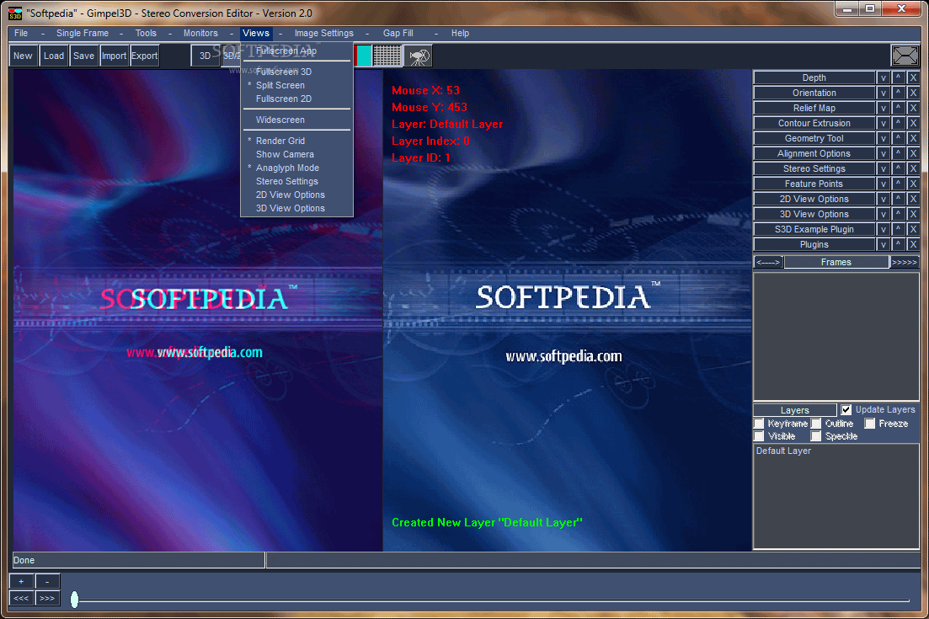Open the File menu
929x619 pixels.
click(x=21, y=33)
